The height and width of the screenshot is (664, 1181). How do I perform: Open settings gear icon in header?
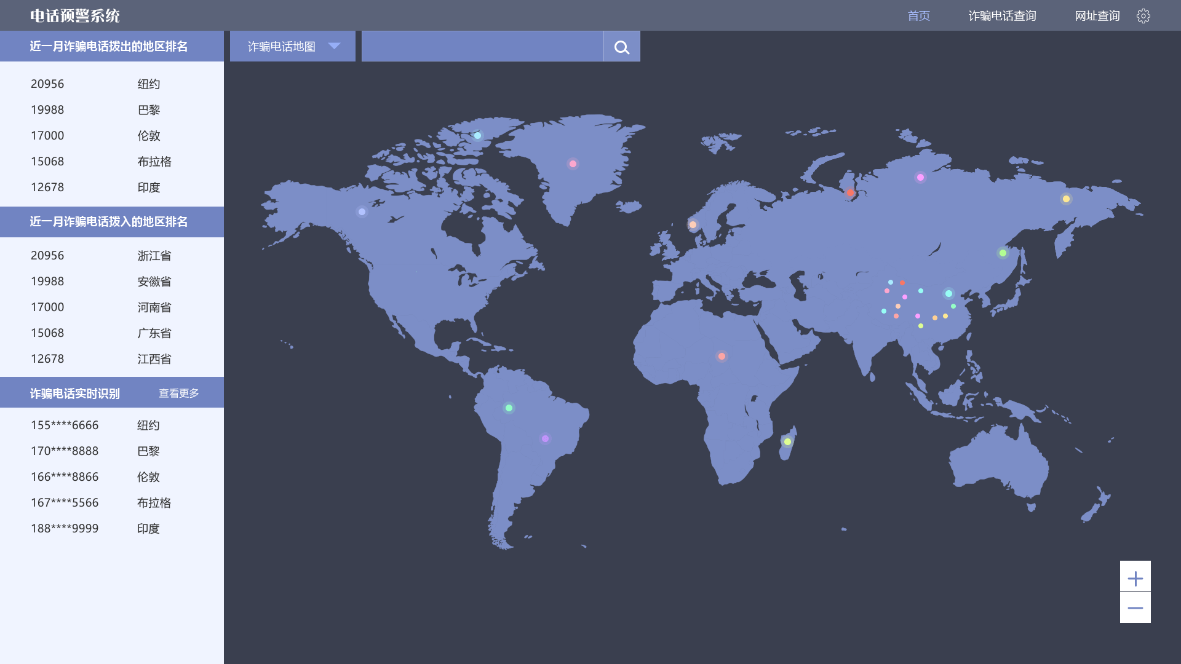pyautogui.click(x=1143, y=16)
